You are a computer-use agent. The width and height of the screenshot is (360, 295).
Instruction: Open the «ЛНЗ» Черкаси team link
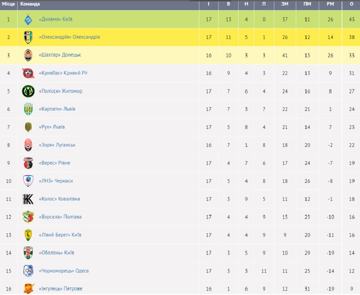[56, 181]
